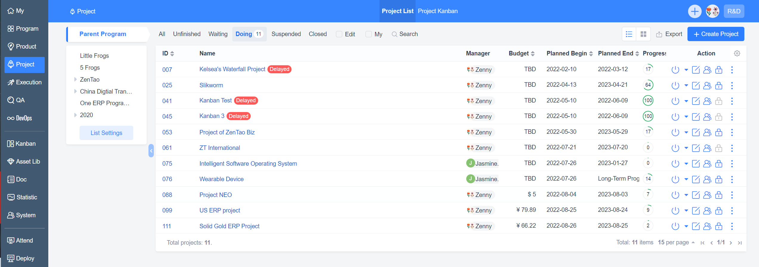
Task: Open team members icon for Project NEO
Action: pyautogui.click(x=707, y=195)
